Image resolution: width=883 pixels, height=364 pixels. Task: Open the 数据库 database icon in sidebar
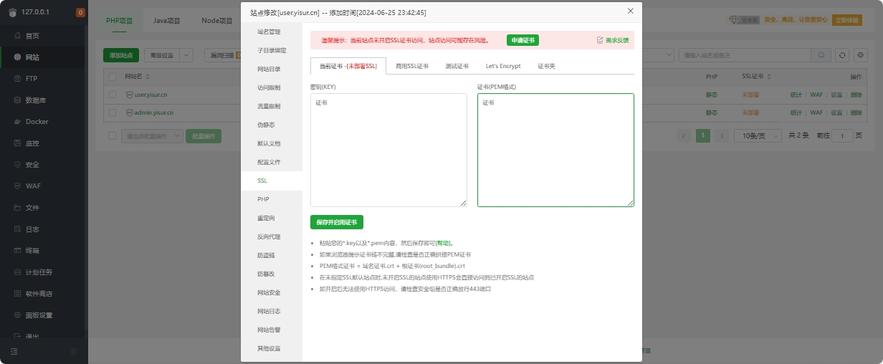17,100
